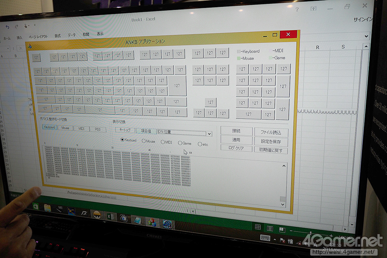Screen dimensions: 387x258
Task: Click the lone up-arrow 127 key
Action: coord(210,102)
